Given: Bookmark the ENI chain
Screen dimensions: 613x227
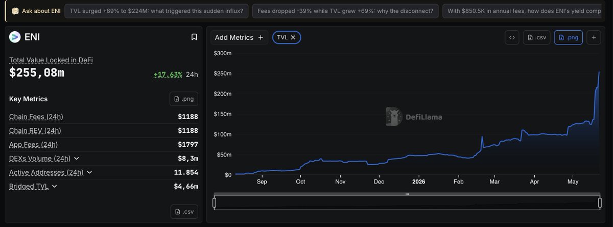Looking at the screenshot, I should [x=194, y=37].
